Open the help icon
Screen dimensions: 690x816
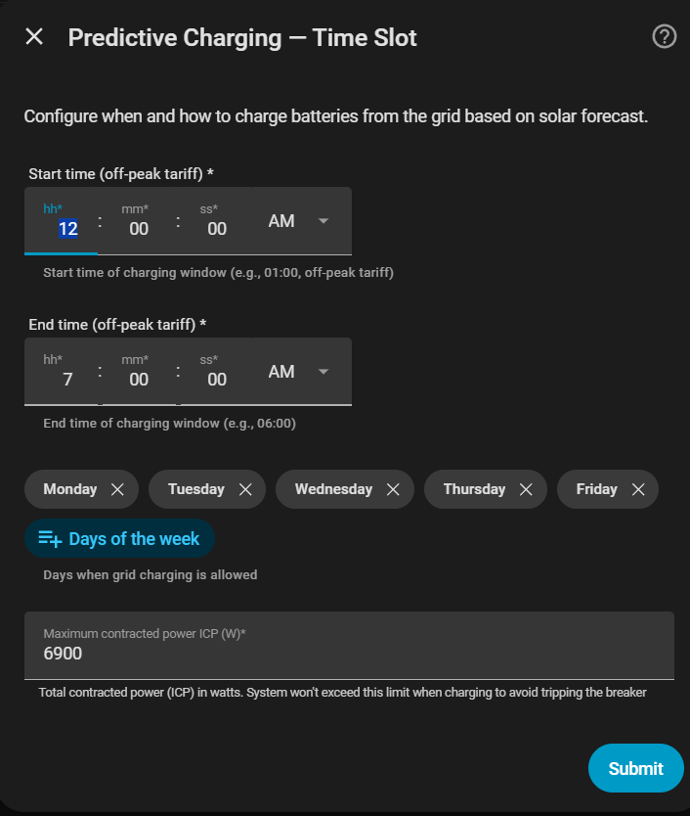pyautogui.click(x=665, y=37)
